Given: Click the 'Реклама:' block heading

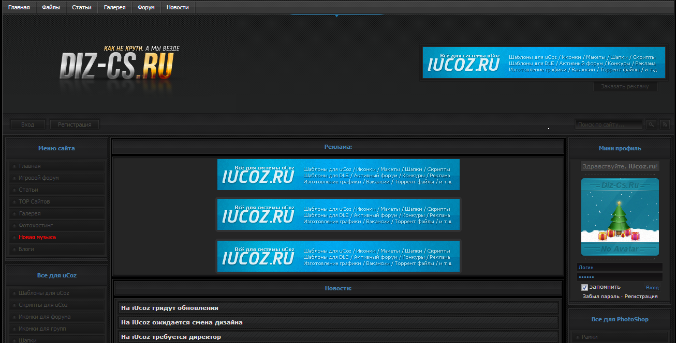Looking at the screenshot, I should click(x=339, y=147).
